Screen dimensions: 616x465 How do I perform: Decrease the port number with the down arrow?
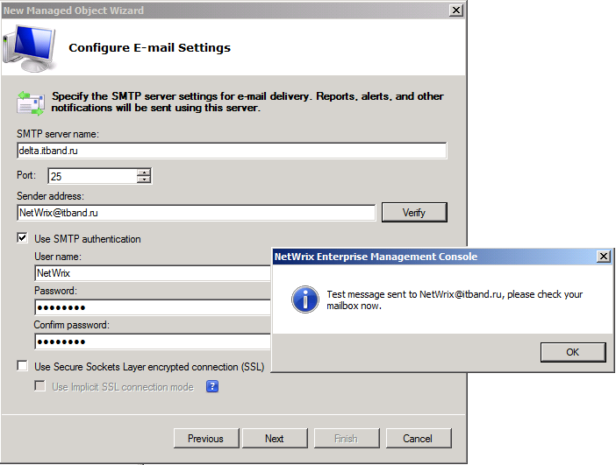144,180
